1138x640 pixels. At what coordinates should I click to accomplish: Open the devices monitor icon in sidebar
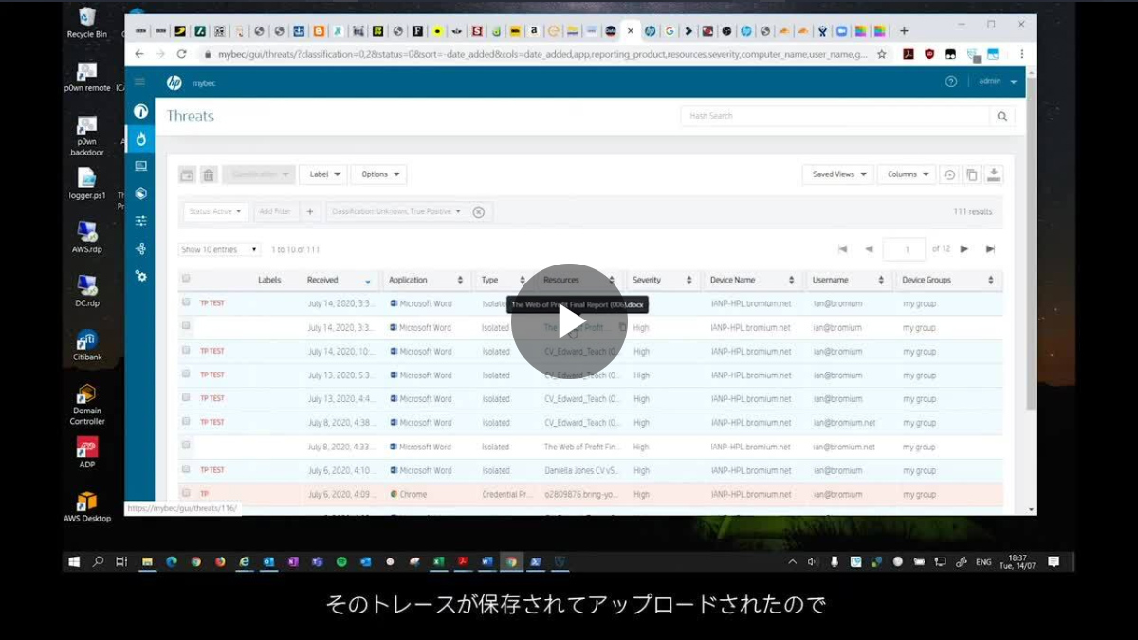coord(140,166)
